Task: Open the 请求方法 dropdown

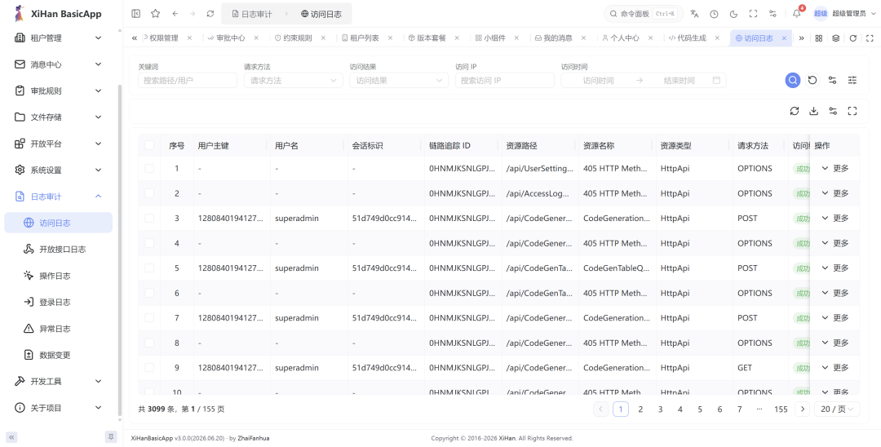Action: point(294,80)
